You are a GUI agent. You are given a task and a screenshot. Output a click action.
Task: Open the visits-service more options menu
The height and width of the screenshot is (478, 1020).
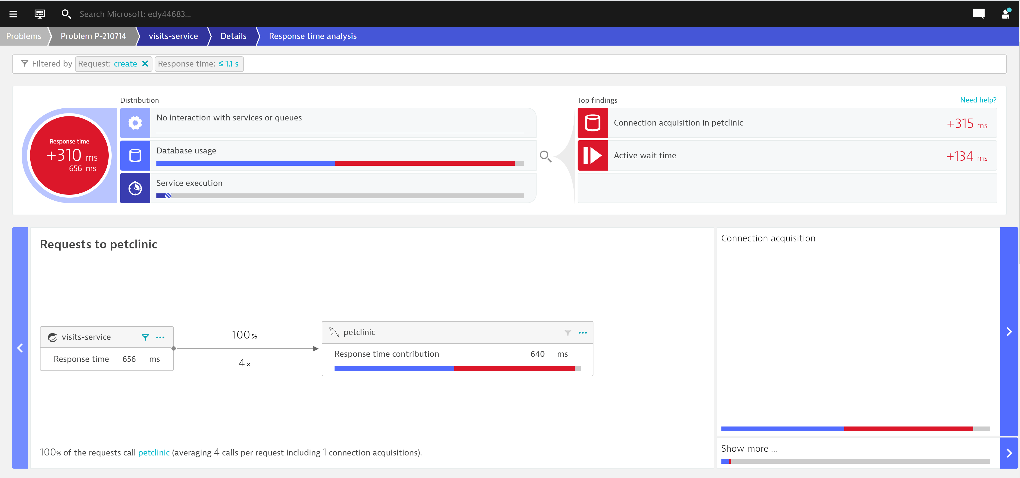pyautogui.click(x=160, y=337)
